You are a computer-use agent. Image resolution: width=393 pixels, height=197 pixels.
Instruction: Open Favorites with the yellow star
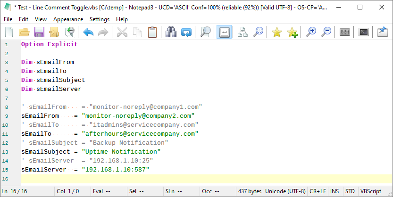click(276, 33)
